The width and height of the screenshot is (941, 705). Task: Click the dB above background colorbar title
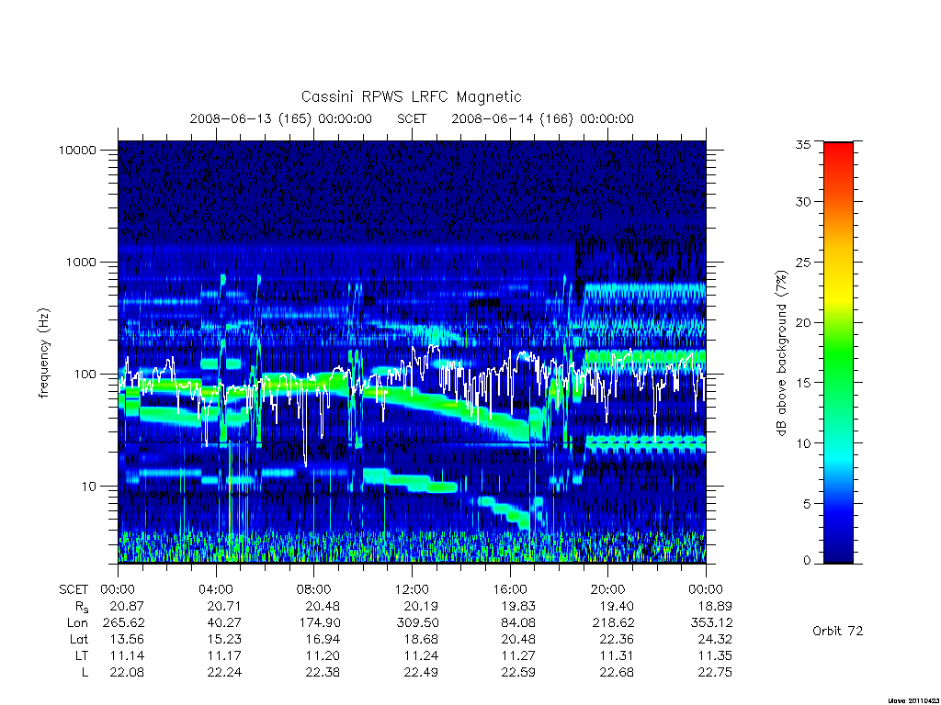pos(781,353)
